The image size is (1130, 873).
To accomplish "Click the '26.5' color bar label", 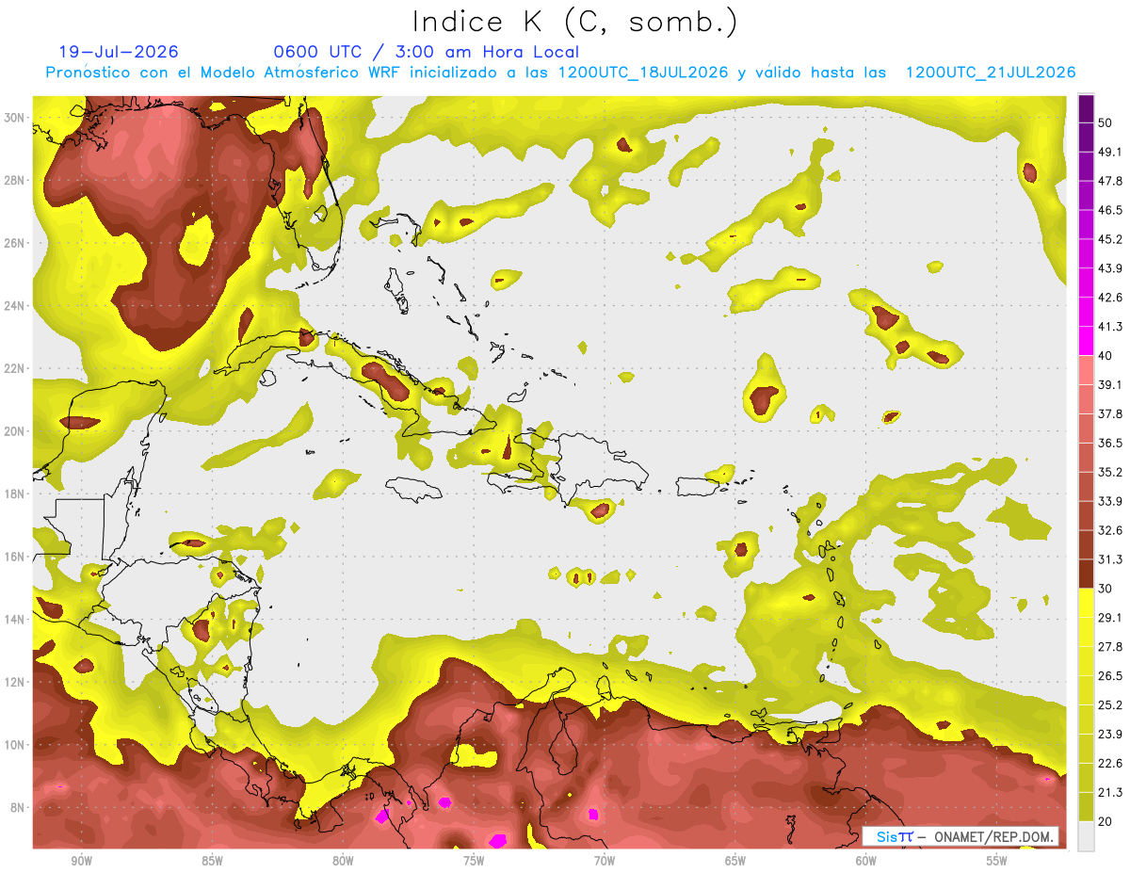I will pos(1109,677).
